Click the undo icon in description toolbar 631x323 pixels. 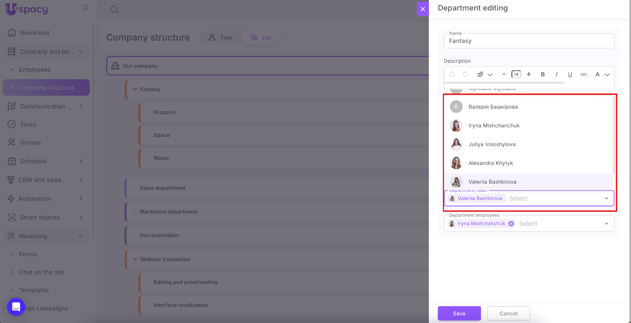(x=452, y=74)
